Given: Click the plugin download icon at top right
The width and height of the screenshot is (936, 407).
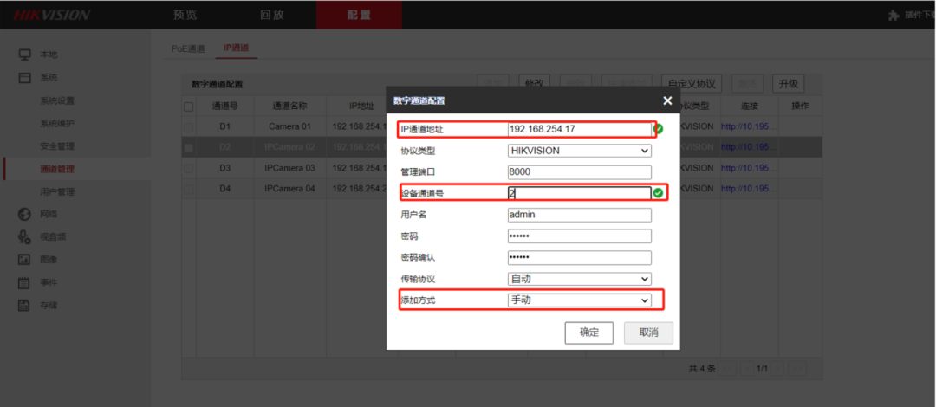Looking at the screenshot, I should [894, 16].
